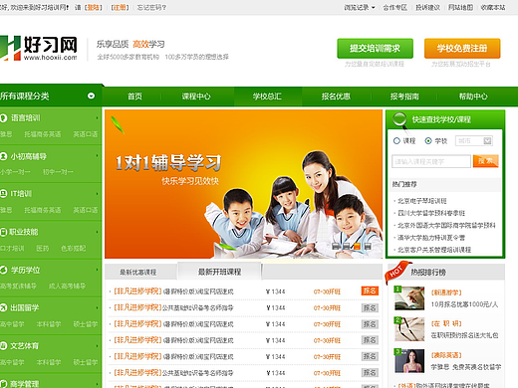518x388 pixels.
Task: Open 课程中心 in the navigation bar
Action: (x=196, y=97)
